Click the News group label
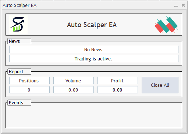The height and width of the screenshot is (134, 188). pos(19,41)
